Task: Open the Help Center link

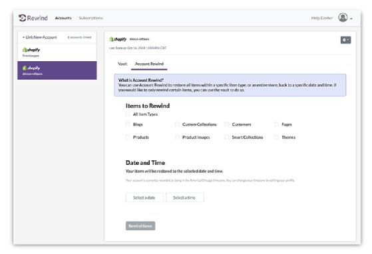Action: (x=321, y=18)
